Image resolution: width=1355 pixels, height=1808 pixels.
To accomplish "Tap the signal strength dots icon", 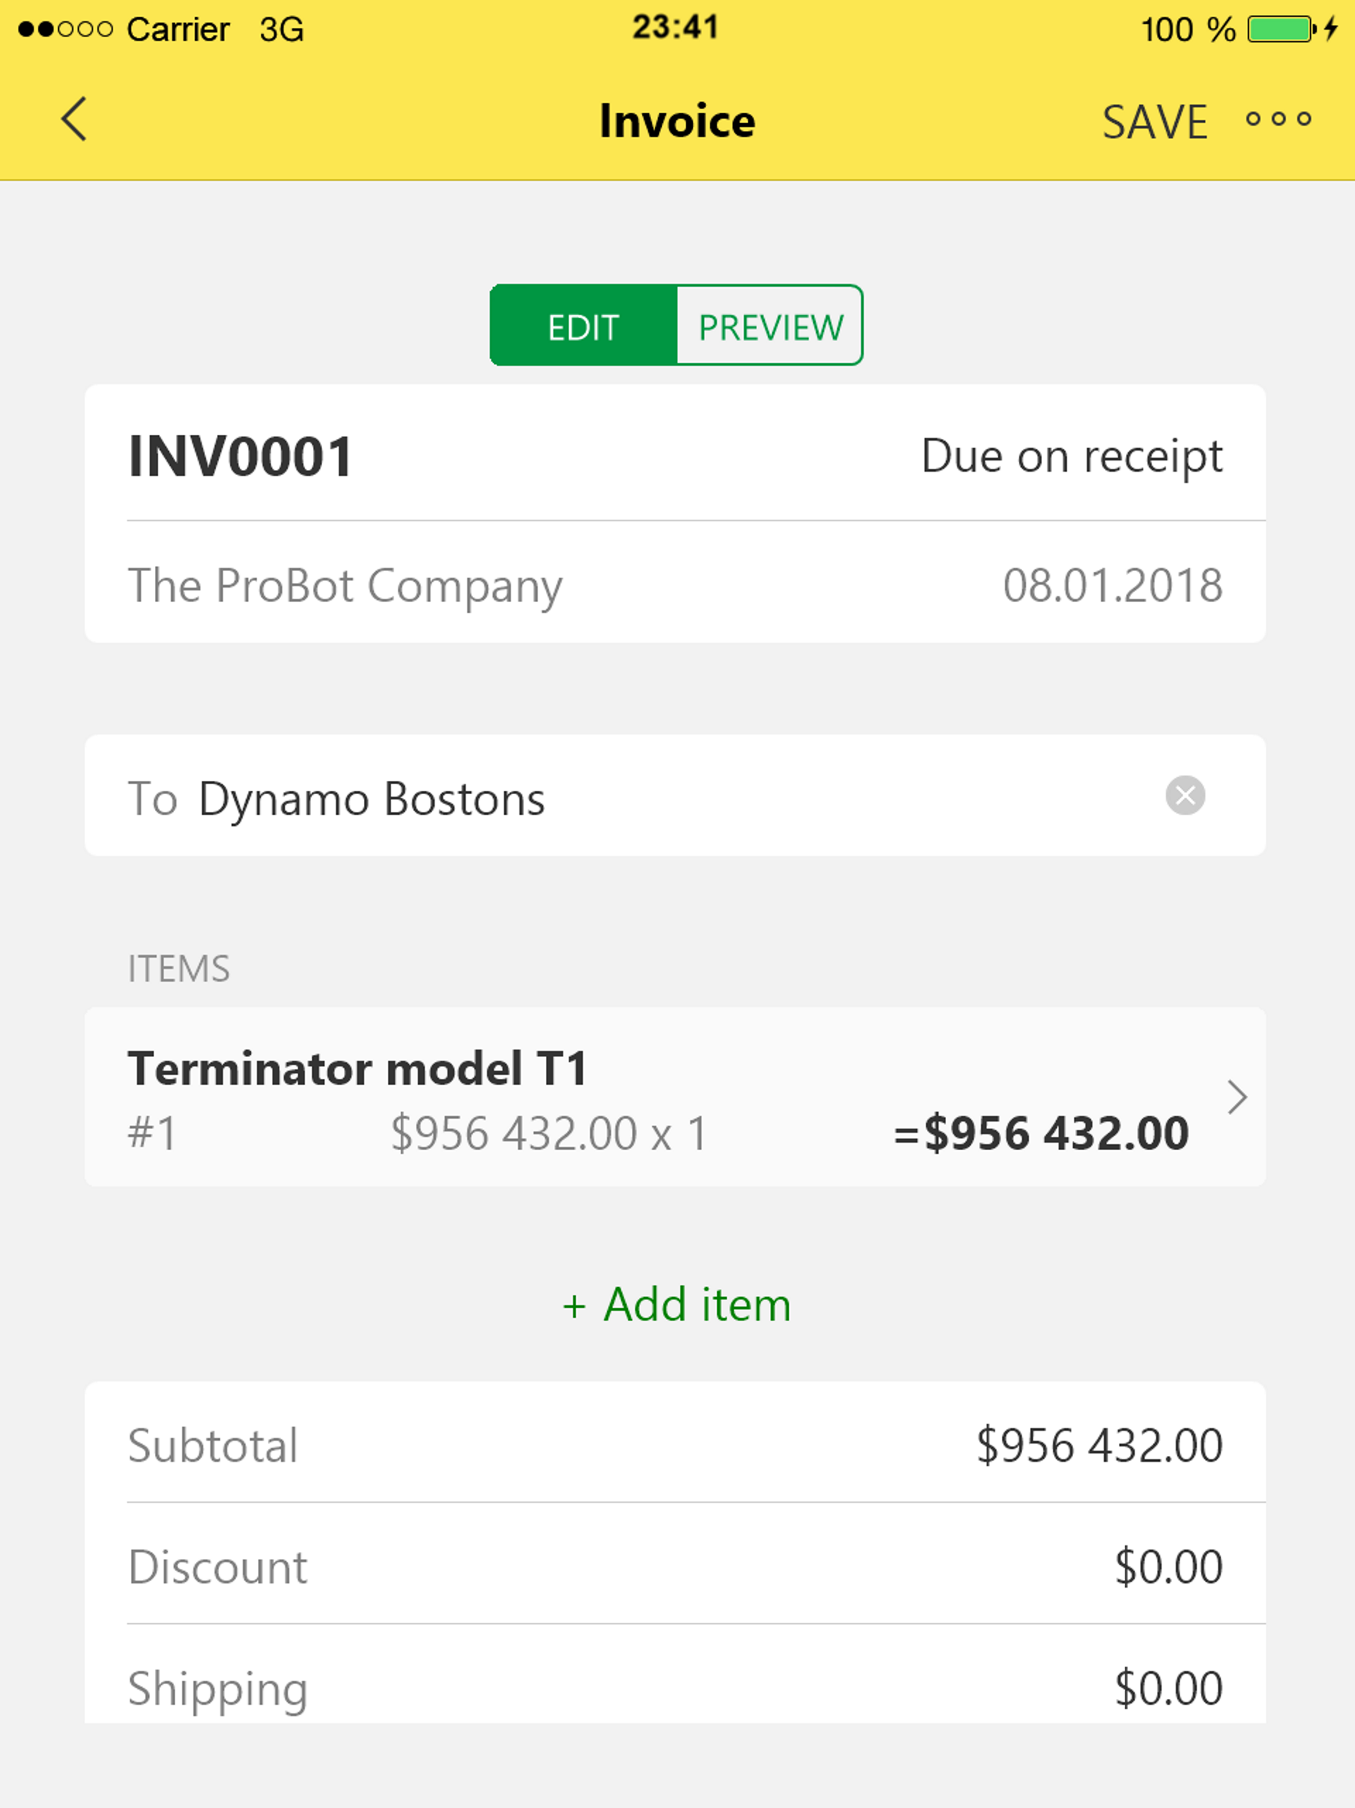I will pos(66,29).
